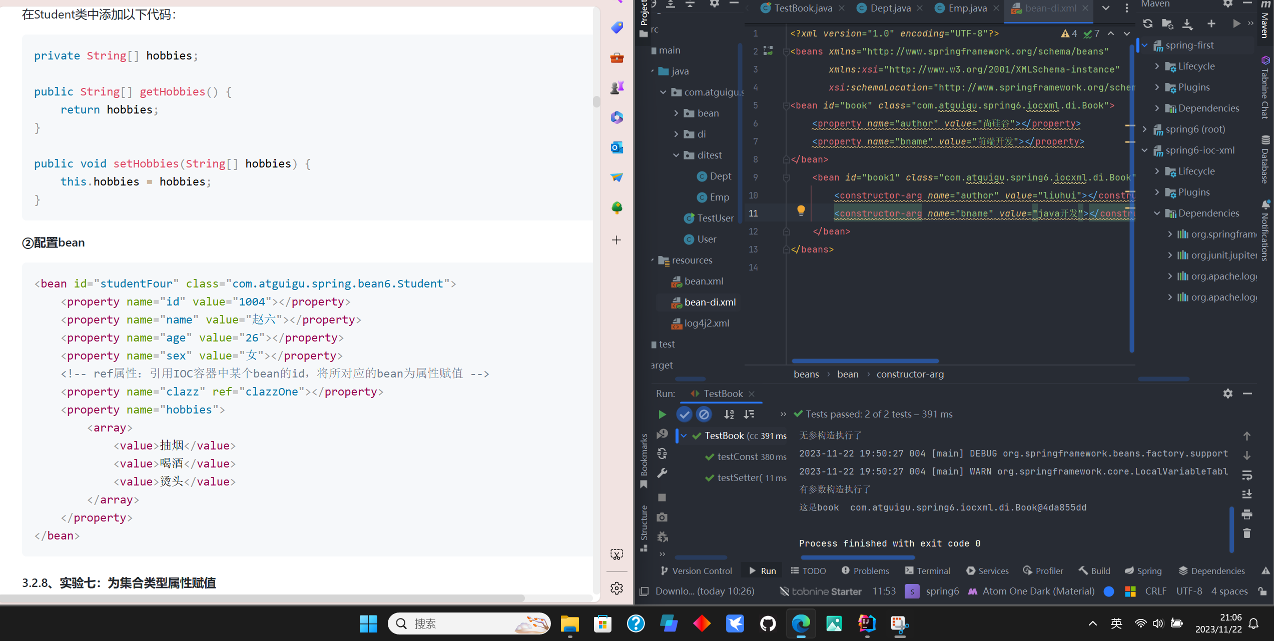Switch to the TestBook.java editor tab
The height and width of the screenshot is (641, 1274).
click(803, 8)
